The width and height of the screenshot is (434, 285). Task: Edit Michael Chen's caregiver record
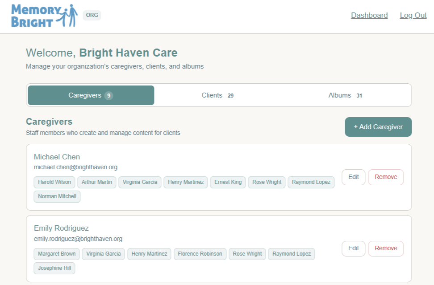click(x=354, y=177)
